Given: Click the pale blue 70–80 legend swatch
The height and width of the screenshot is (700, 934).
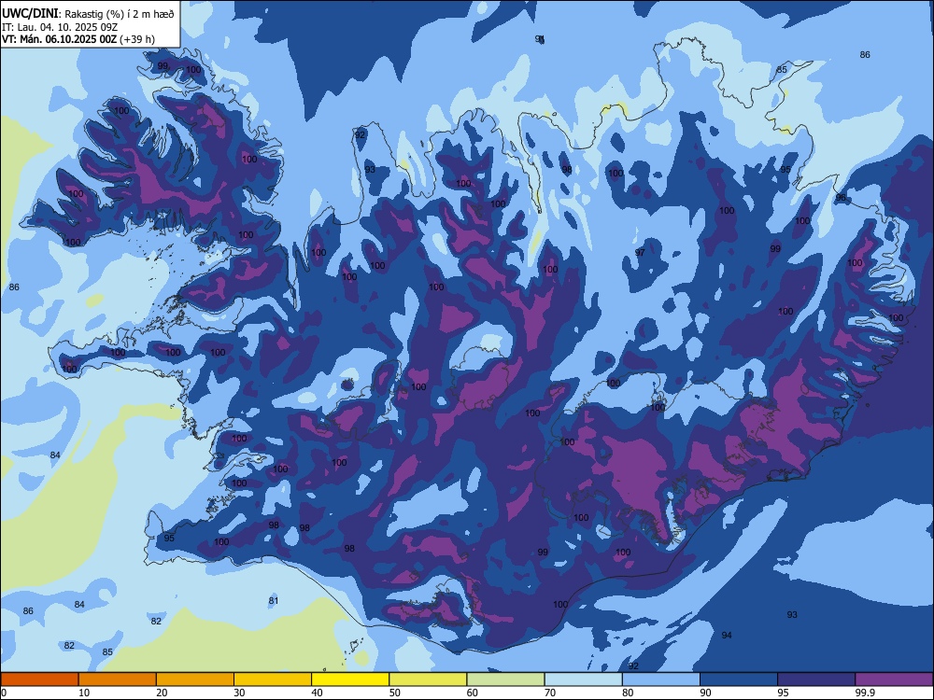Looking at the screenshot, I should click(584, 679).
